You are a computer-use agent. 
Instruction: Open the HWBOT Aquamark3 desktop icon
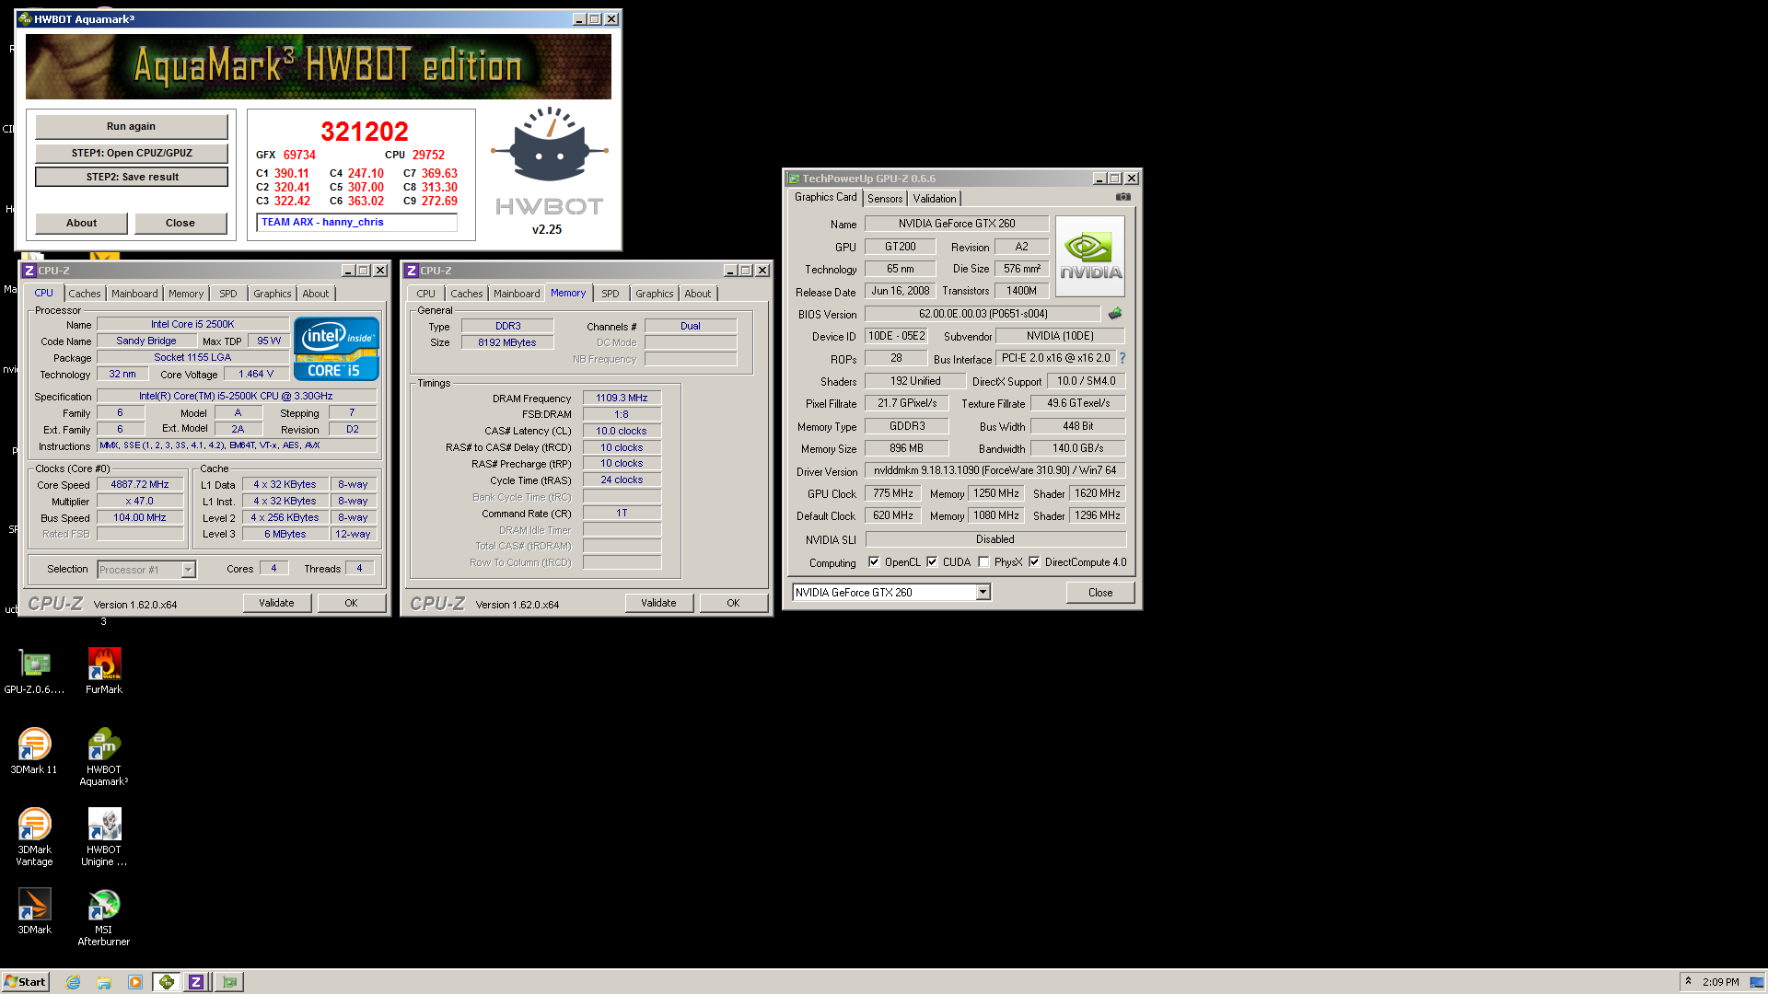coord(104,757)
